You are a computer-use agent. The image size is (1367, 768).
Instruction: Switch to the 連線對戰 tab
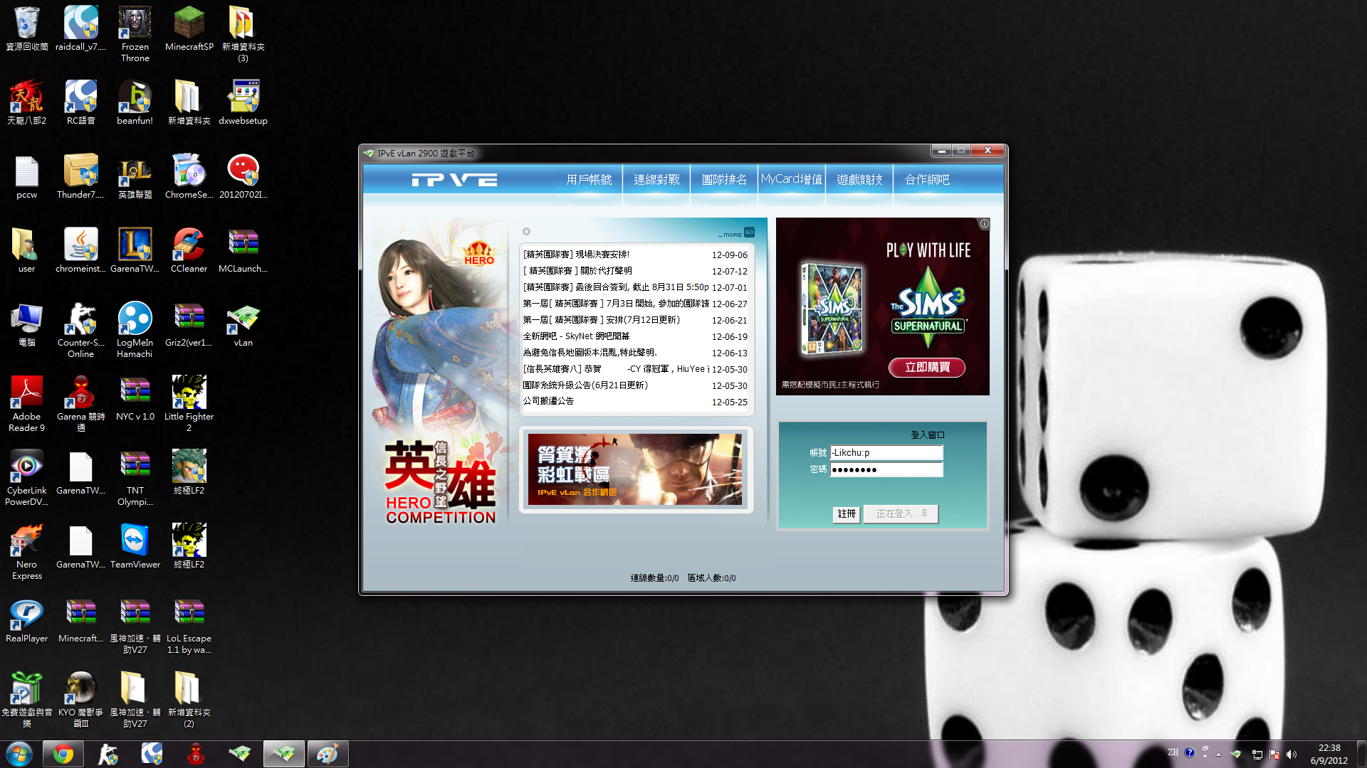tap(656, 180)
